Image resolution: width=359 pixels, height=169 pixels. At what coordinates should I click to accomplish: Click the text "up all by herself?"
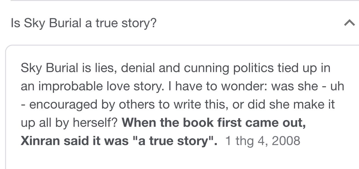click(x=69, y=123)
